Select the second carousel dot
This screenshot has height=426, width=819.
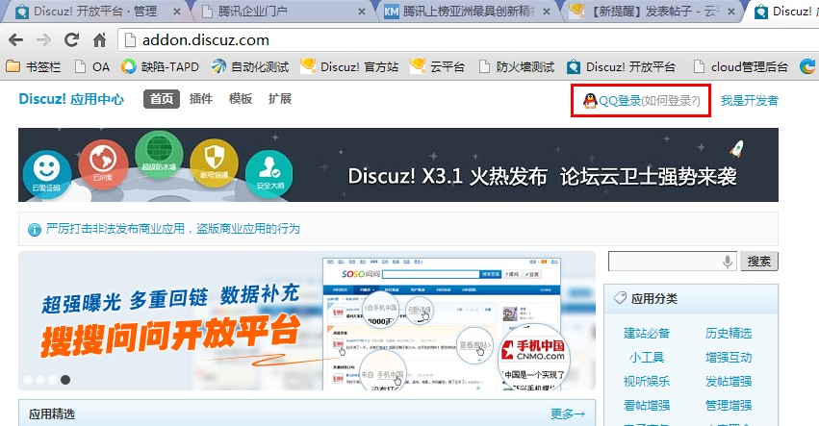(x=40, y=380)
